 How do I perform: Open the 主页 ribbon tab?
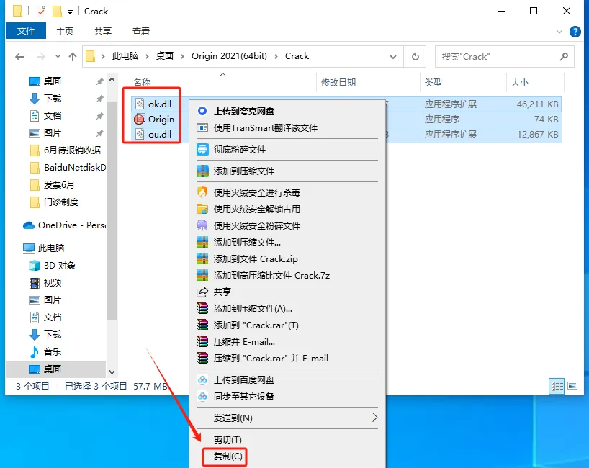coord(65,31)
